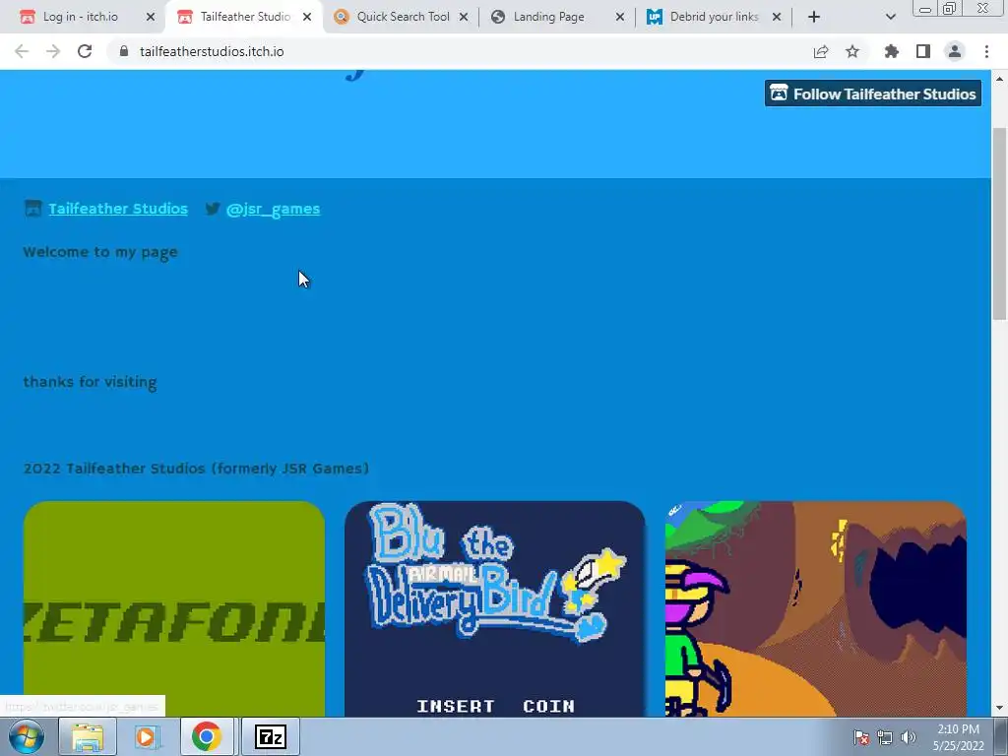View site info via the lock icon
The height and width of the screenshot is (756, 1008).
[x=124, y=51]
